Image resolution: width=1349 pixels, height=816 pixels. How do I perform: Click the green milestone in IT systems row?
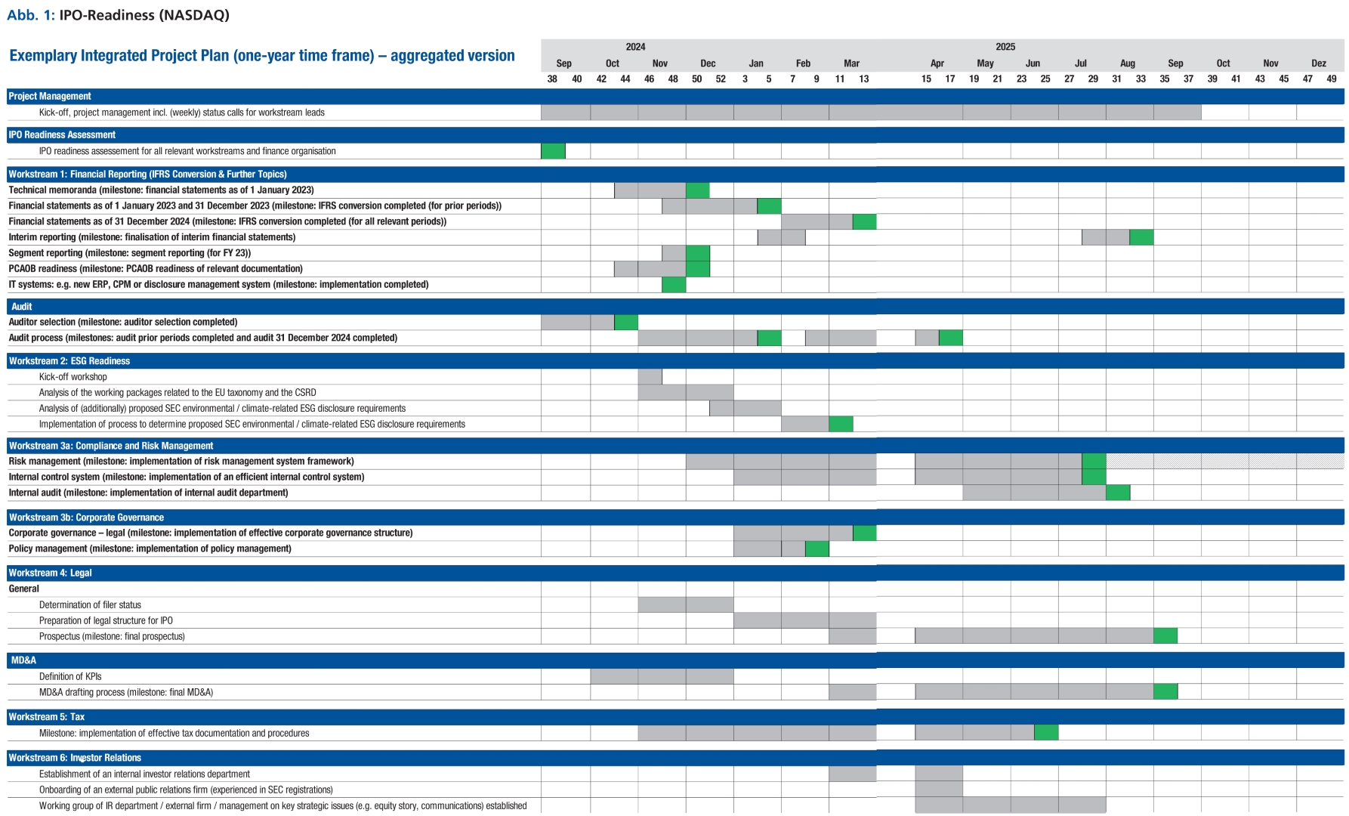[x=674, y=285]
